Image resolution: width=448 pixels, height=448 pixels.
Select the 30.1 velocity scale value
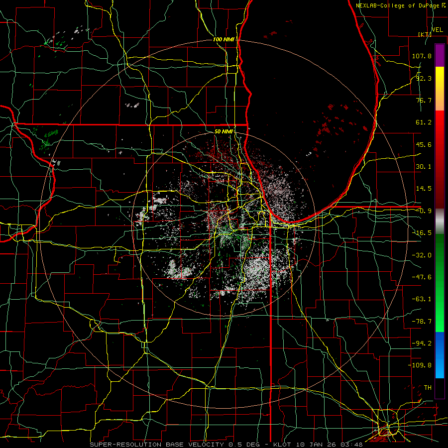coord(424,167)
